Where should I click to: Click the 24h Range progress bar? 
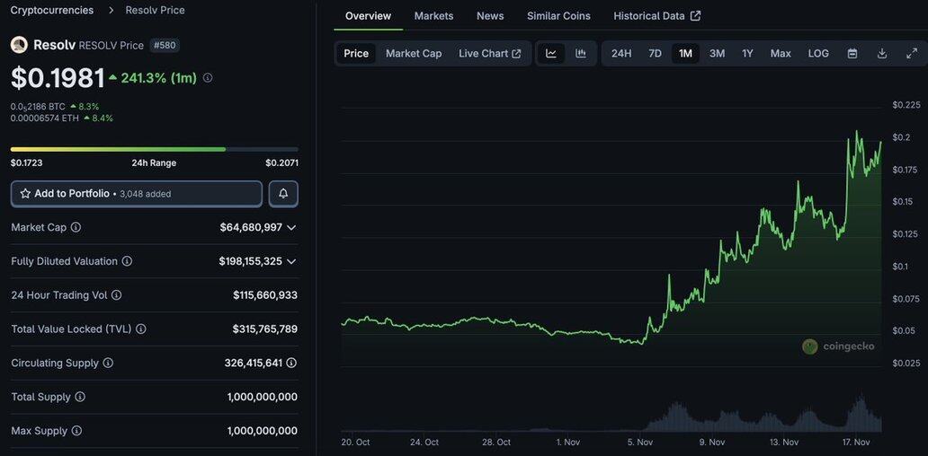point(154,149)
